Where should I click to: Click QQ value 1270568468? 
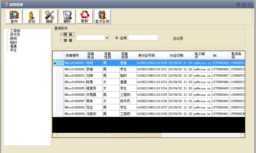220,69
